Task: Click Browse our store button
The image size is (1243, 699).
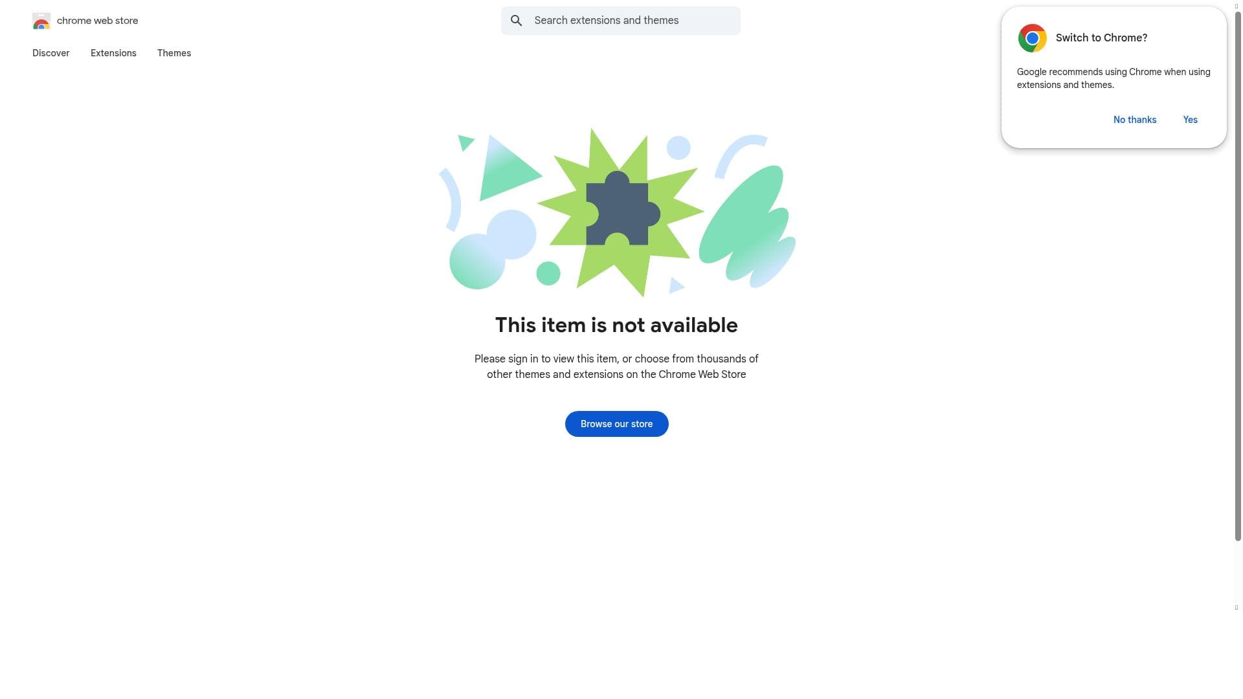Action: [616, 424]
